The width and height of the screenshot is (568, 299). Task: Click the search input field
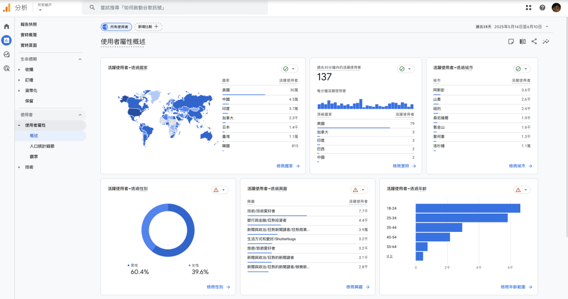177,8
